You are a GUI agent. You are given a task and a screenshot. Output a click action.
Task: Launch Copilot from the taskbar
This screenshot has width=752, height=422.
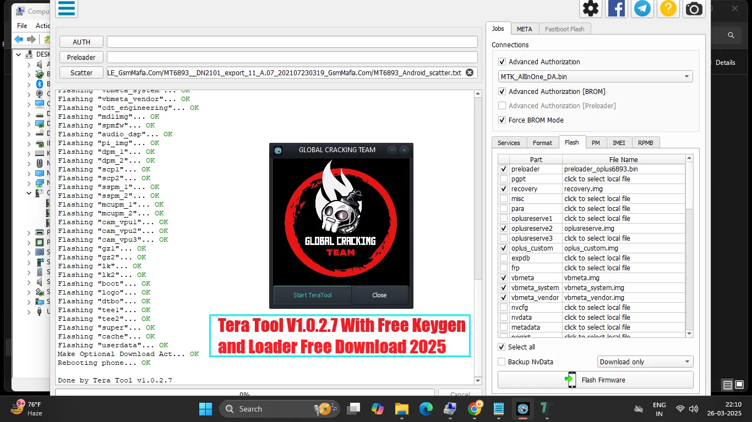pos(377,409)
